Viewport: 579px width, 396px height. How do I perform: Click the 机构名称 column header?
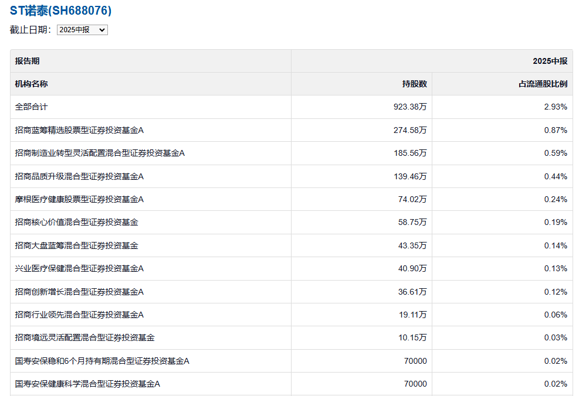[x=31, y=83]
